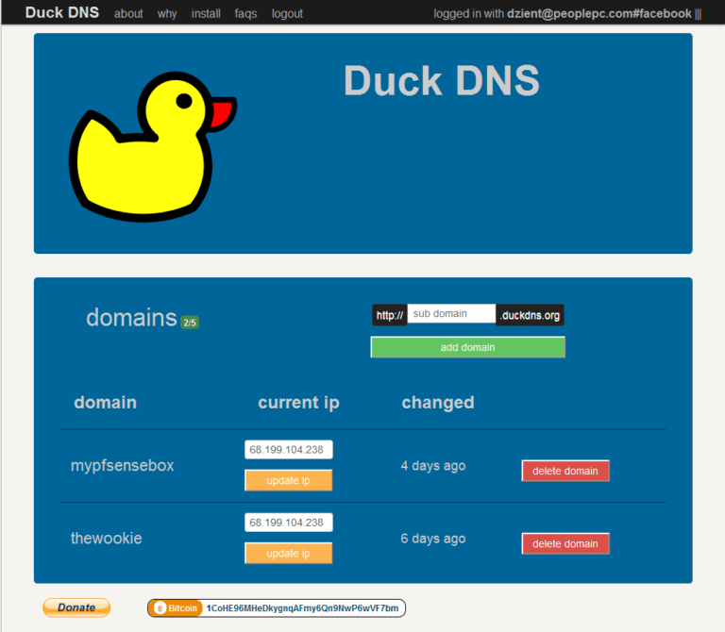Click the domains section heading
Viewport: 725px width, 632px height.
(131, 318)
